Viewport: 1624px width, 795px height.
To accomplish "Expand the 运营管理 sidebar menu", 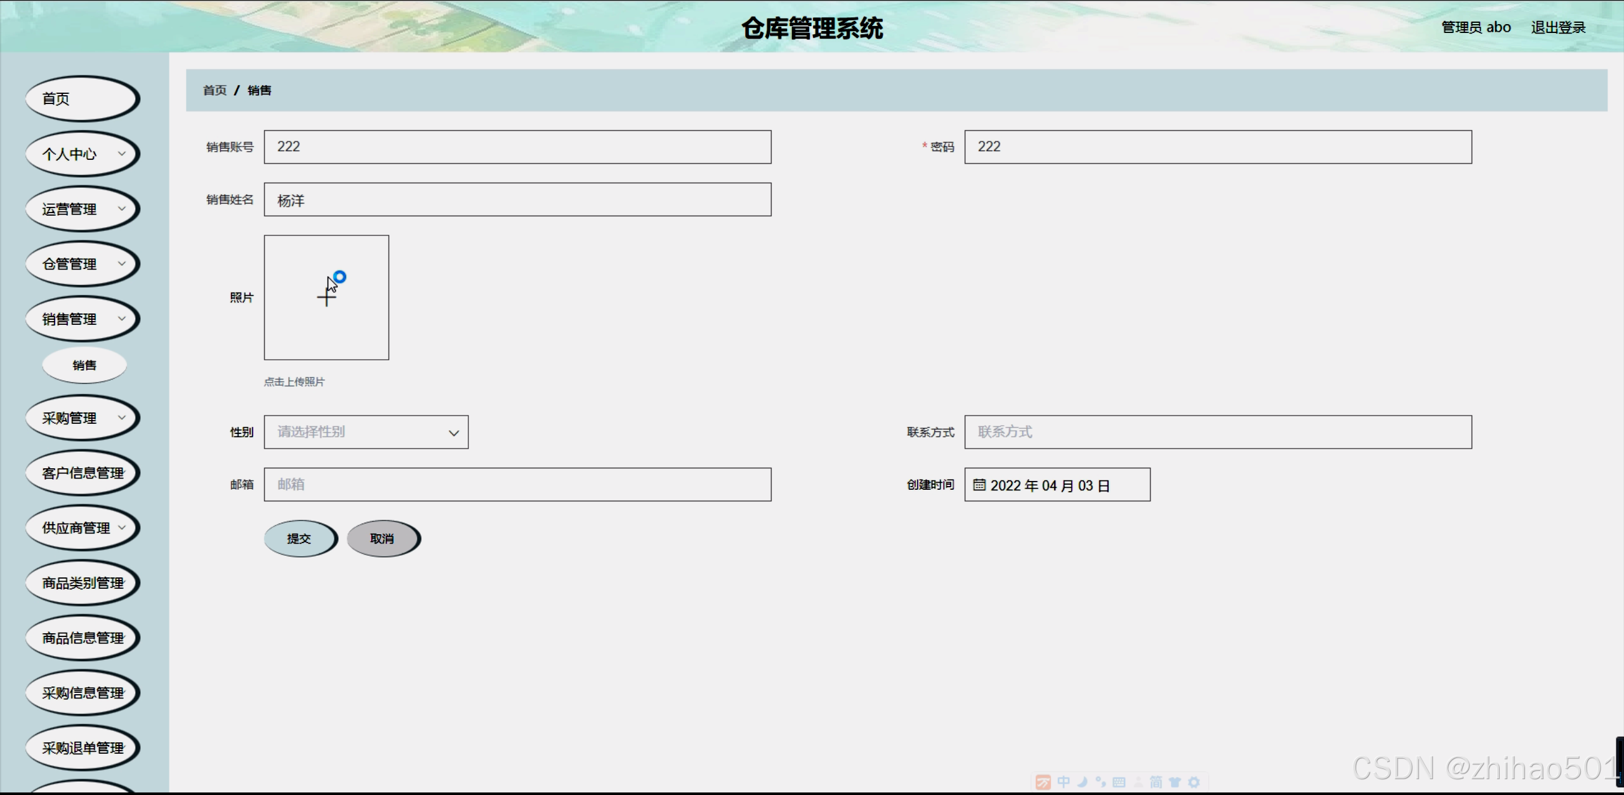I will coord(83,209).
